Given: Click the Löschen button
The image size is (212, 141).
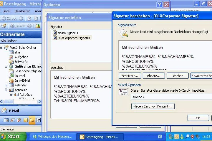Looking at the screenshot, I should (x=178, y=76).
